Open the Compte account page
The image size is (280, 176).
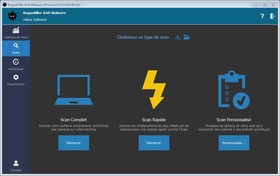tap(16, 166)
